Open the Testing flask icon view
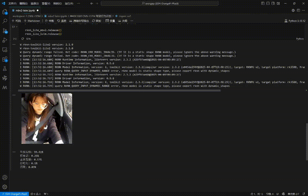 [x=5, y=69]
